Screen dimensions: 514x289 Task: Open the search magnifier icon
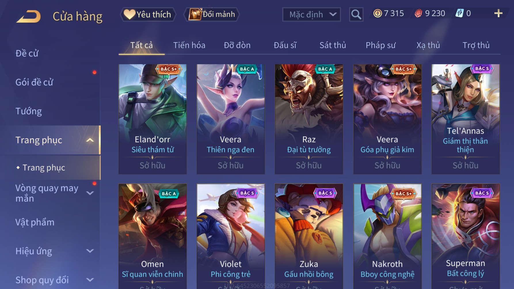tap(356, 14)
